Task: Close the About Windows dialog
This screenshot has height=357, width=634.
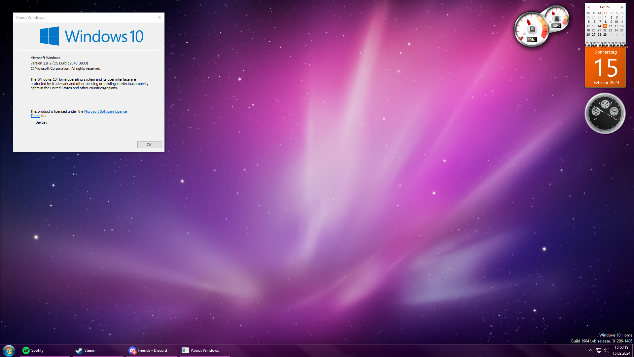Action: tap(159, 17)
